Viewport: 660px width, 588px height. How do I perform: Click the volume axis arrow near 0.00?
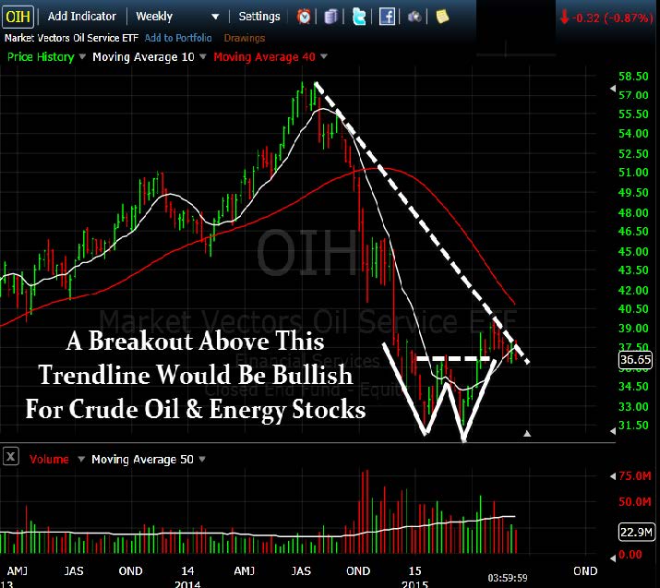click(x=613, y=558)
